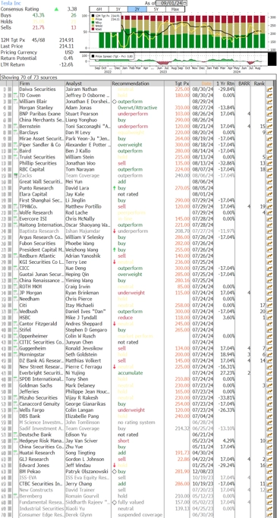Image resolution: width=277 pixels, height=518 pixels.
Task: Open the Tesla Inc security link
Action: [11, 3]
